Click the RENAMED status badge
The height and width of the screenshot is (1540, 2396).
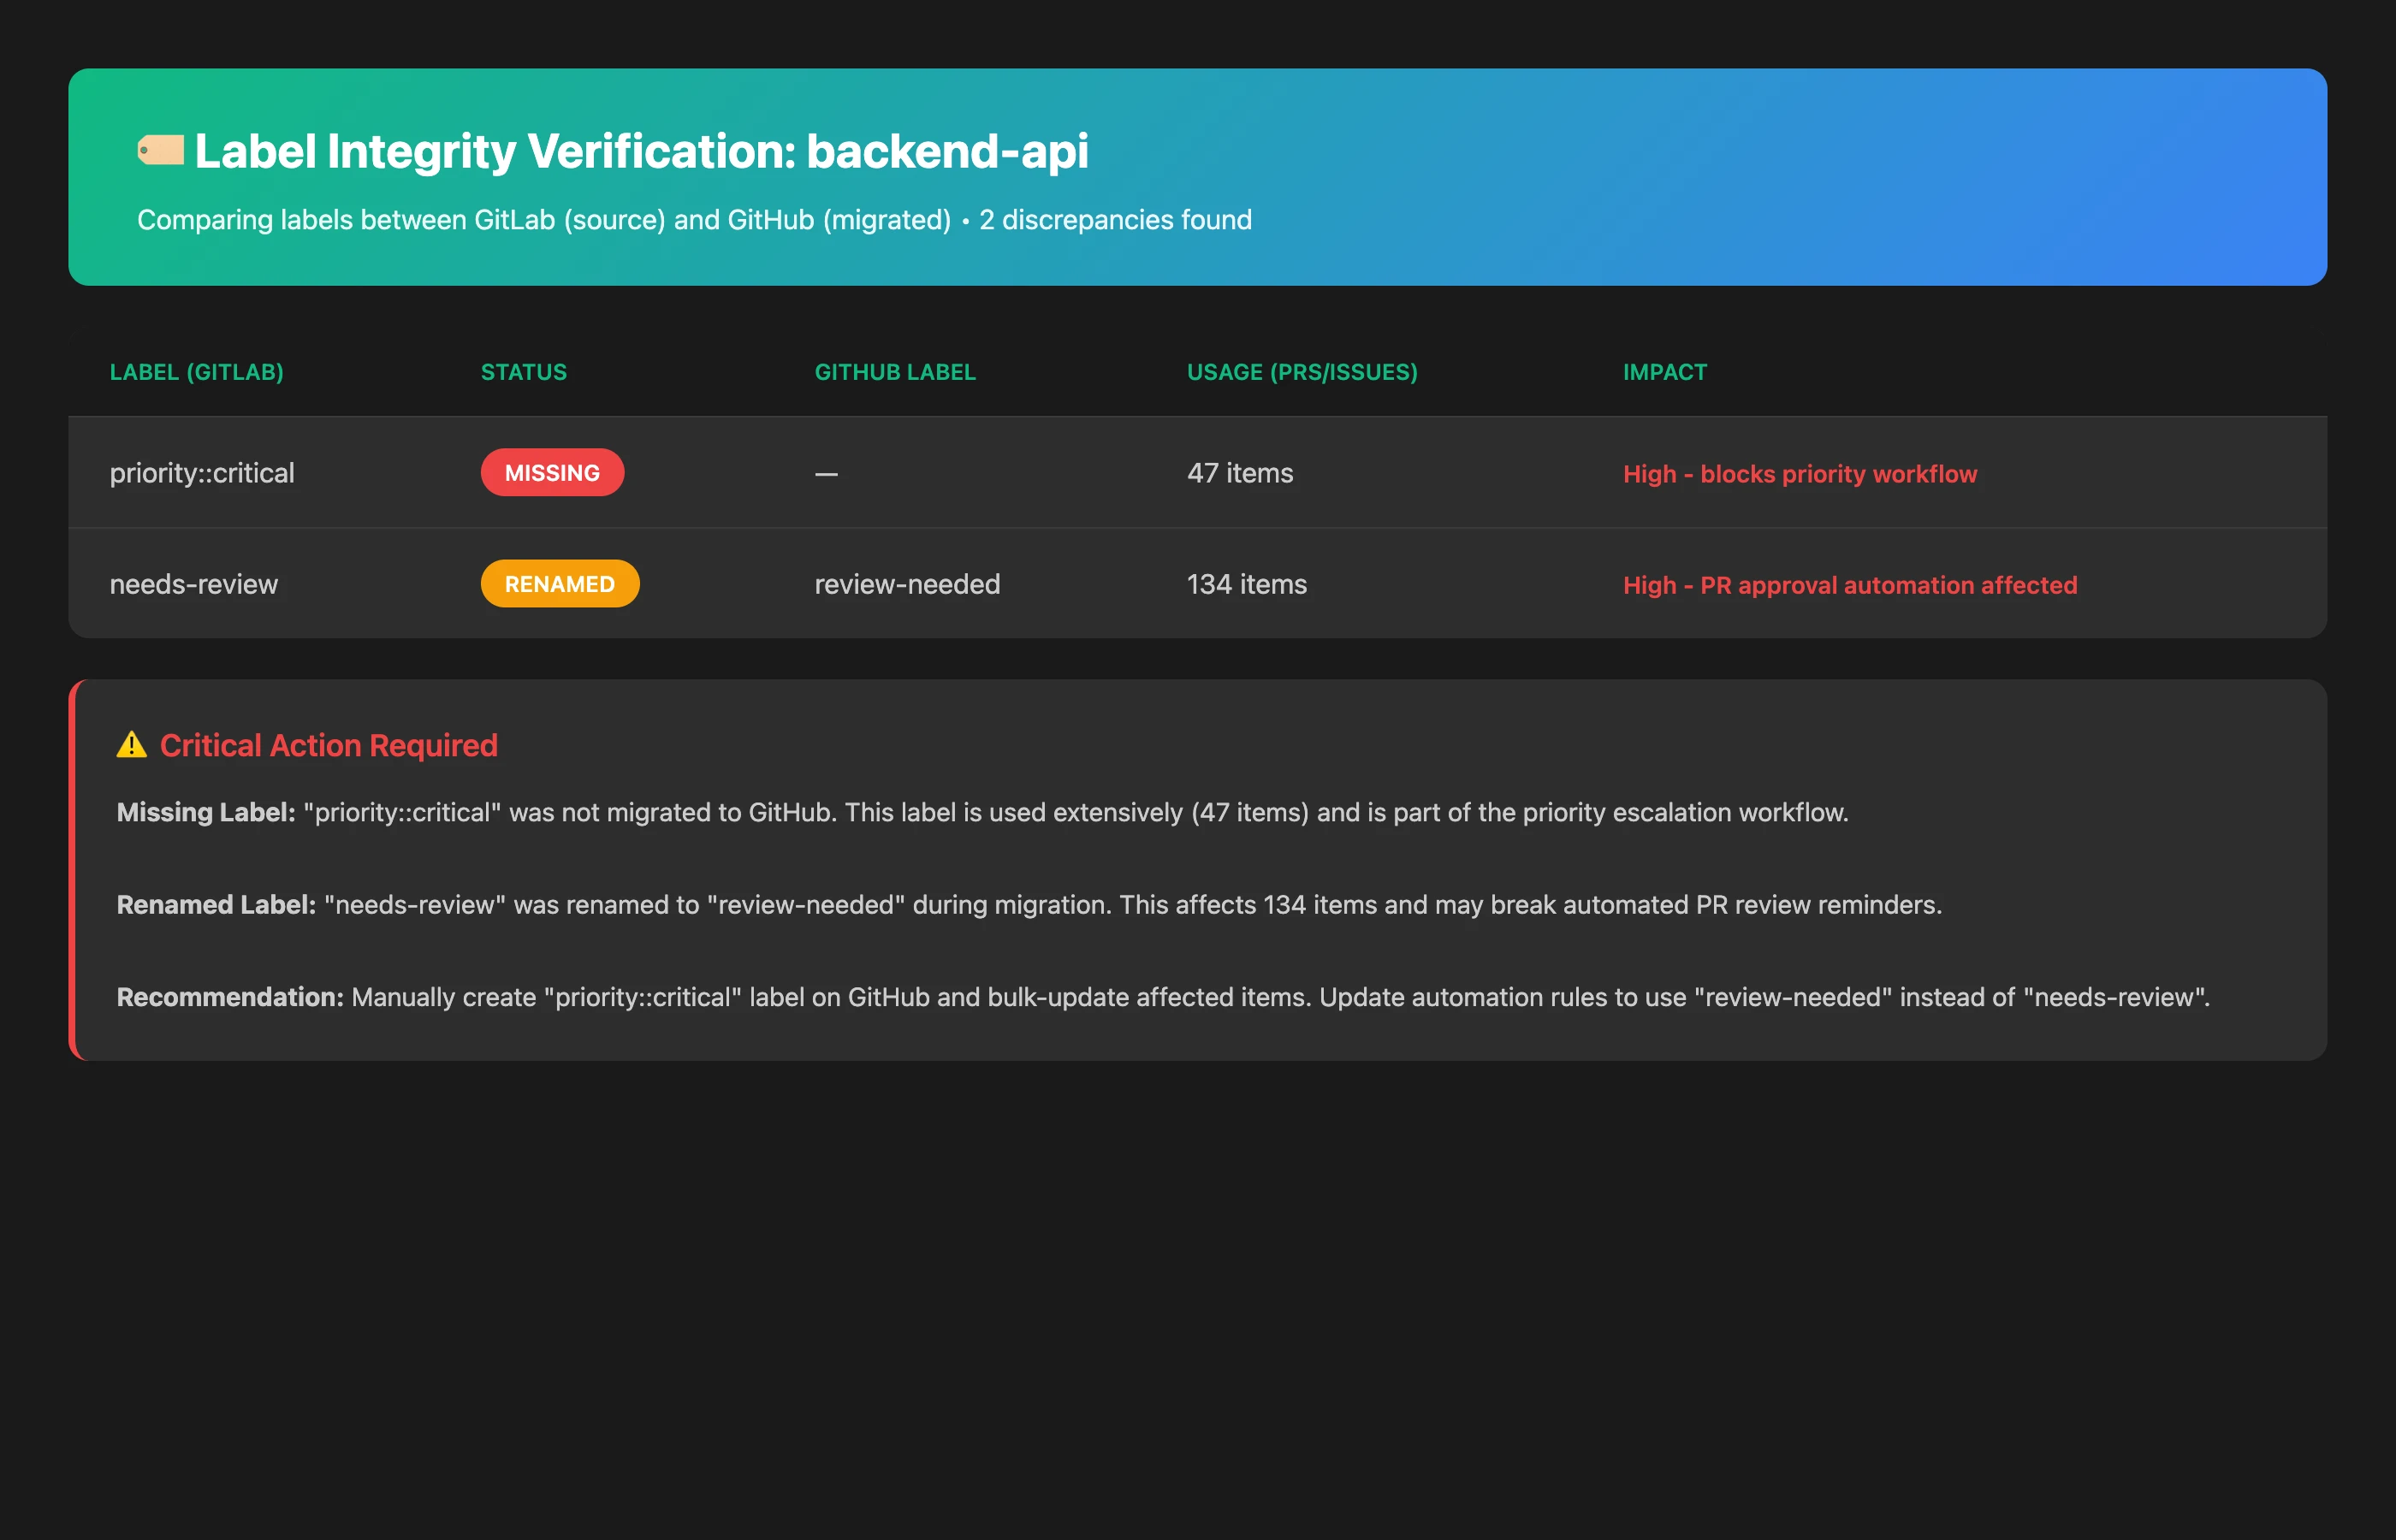(x=560, y=584)
